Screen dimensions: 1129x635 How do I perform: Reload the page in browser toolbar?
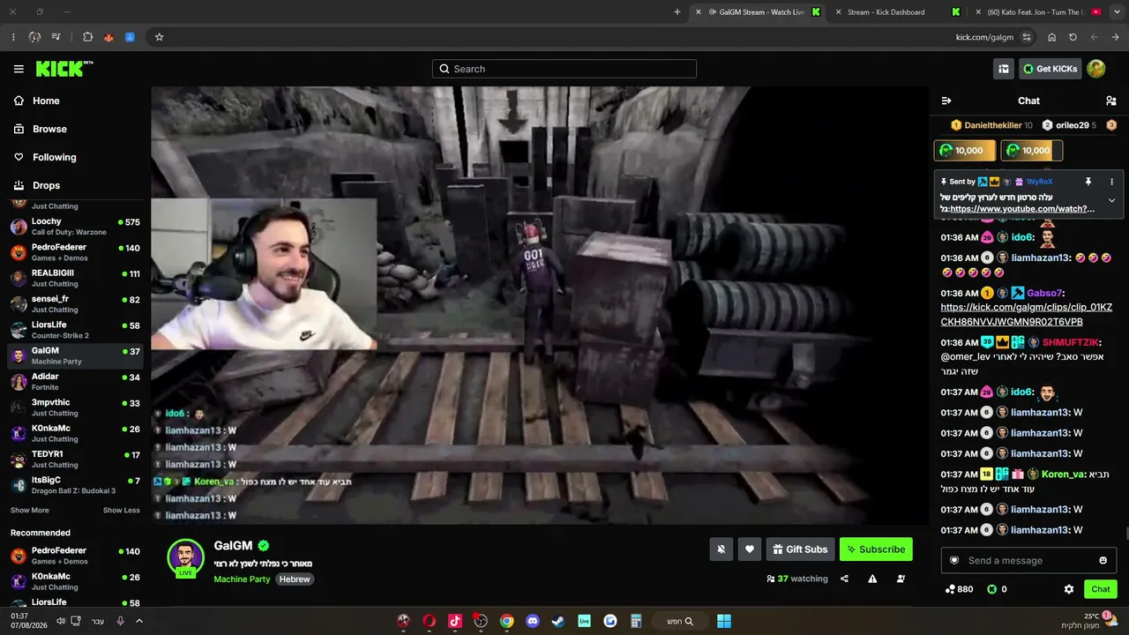coord(1073,37)
